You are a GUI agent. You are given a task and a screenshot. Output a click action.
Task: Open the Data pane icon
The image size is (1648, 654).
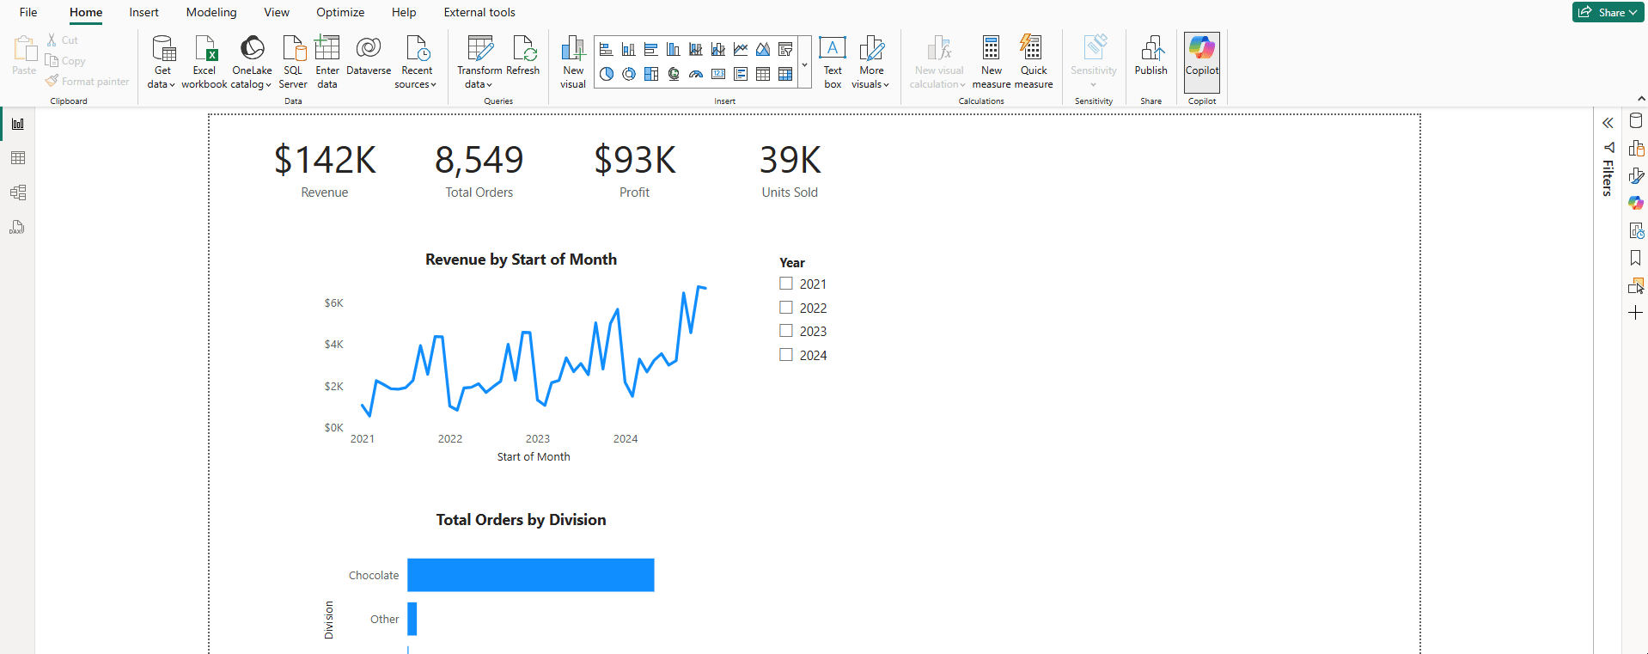[x=1636, y=121]
